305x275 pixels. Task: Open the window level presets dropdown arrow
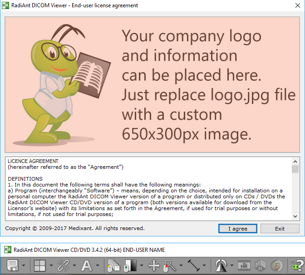[x=142, y=265]
